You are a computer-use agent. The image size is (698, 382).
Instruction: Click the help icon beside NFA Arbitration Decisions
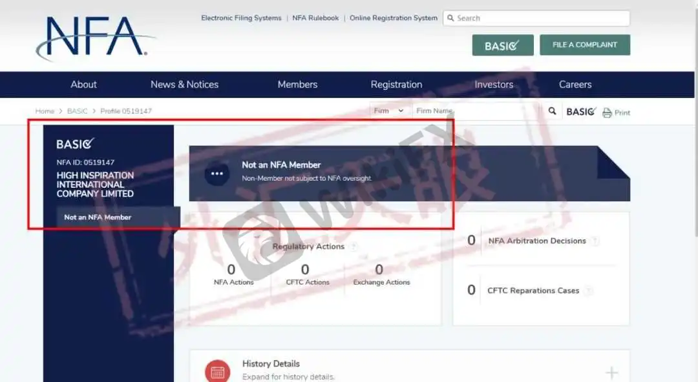point(595,241)
